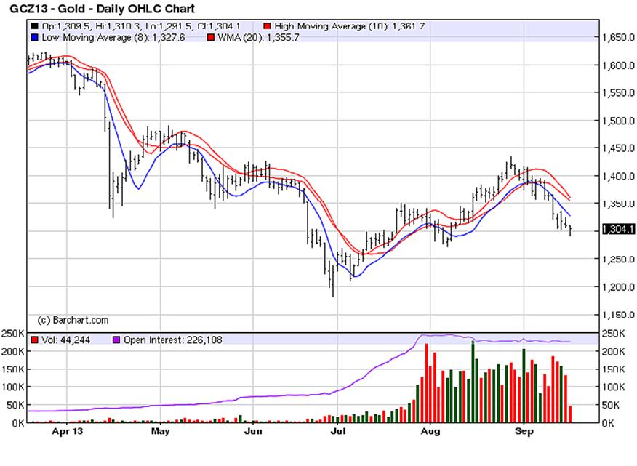Click the current price tag 1,304.1
This screenshot has width=637, height=466.
pyautogui.click(x=617, y=230)
